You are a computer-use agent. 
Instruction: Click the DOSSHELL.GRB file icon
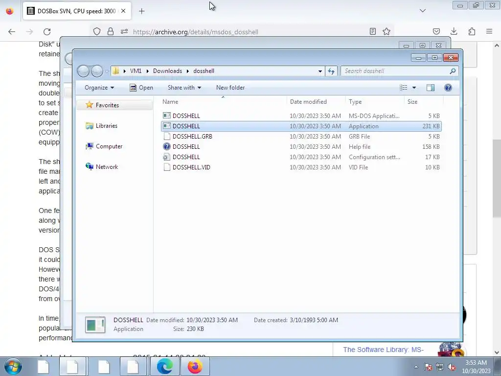166,136
